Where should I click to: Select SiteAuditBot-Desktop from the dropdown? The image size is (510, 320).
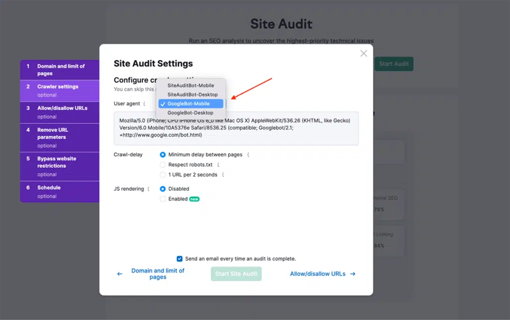192,94
